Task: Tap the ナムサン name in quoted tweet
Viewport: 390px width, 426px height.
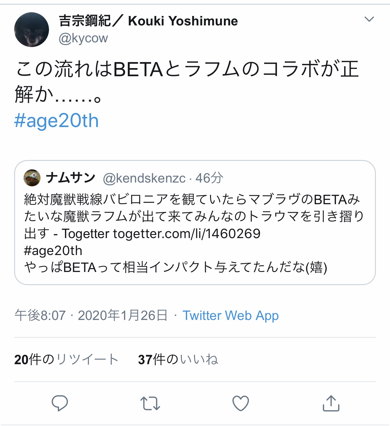Action: (71, 178)
